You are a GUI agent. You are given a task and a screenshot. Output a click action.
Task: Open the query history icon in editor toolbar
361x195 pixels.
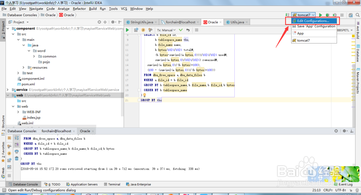(136, 30)
